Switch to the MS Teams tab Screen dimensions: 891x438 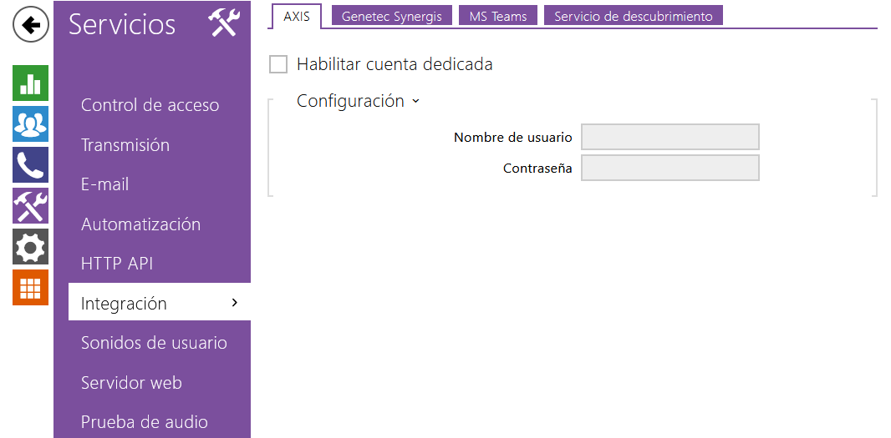tap(498, 16)
